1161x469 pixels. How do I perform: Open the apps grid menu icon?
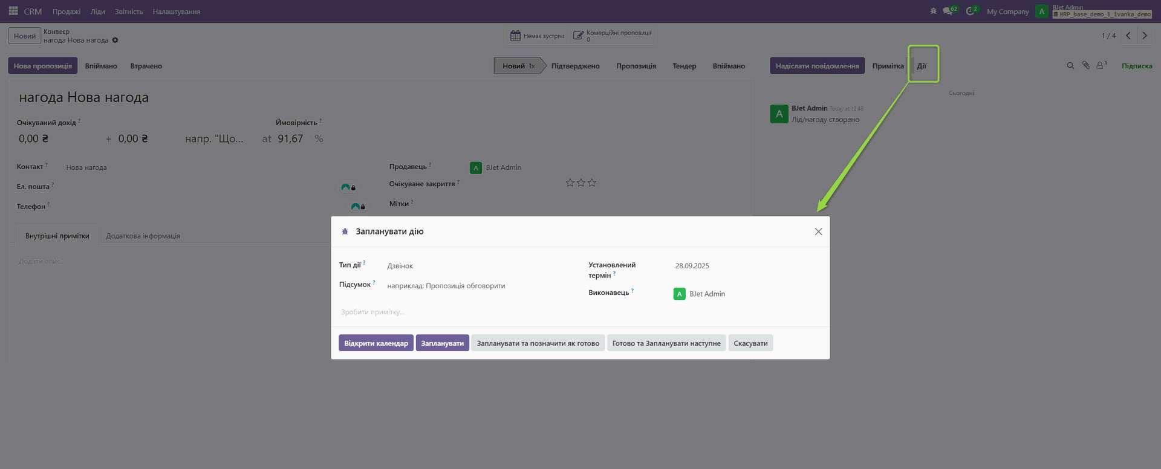click(13, 11)
